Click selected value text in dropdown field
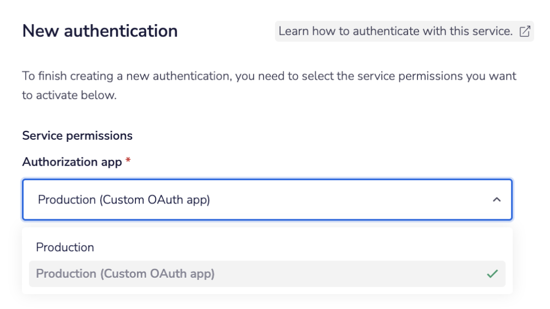Screen dimensions: 550x309 click(x=124, y=200)
